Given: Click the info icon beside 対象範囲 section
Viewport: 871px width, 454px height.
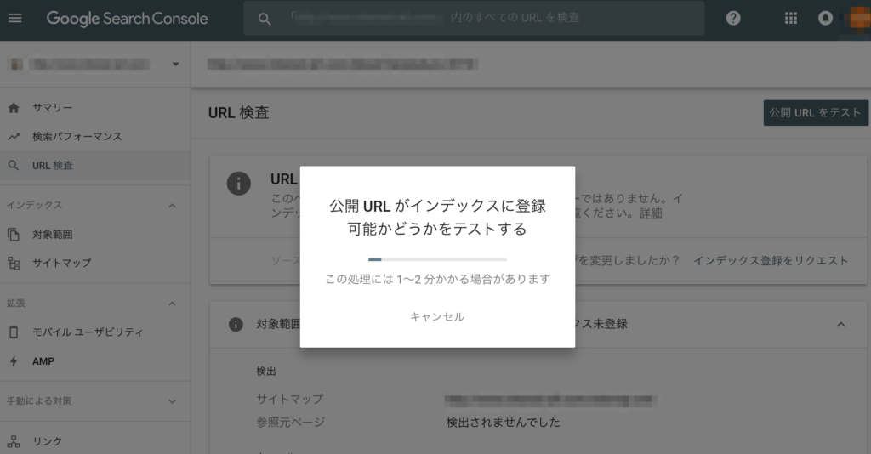Looking at the screenshot, I should [236, 324].
